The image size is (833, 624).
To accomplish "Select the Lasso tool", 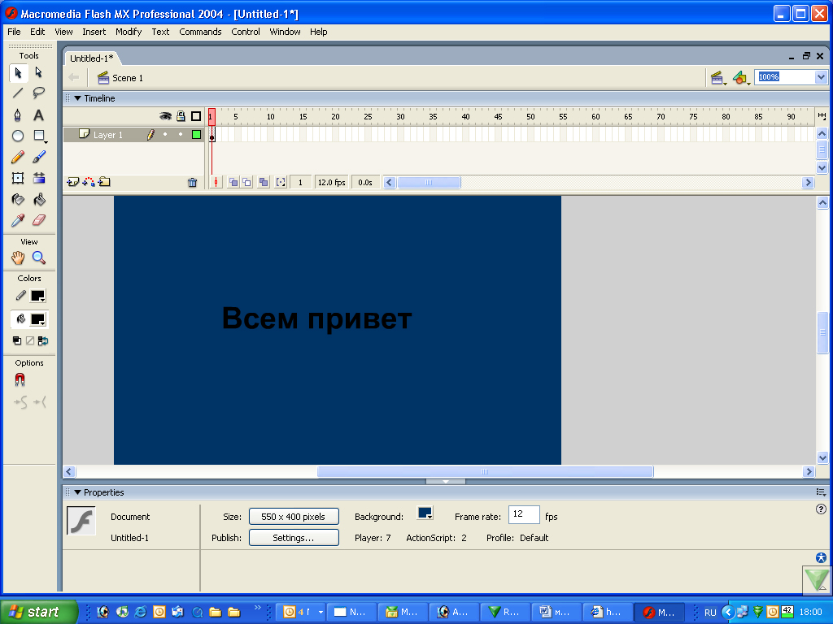I will (38, 93).
